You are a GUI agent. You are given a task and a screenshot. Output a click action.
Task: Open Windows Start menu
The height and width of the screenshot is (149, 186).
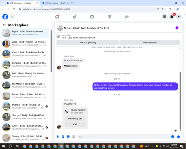3,146
